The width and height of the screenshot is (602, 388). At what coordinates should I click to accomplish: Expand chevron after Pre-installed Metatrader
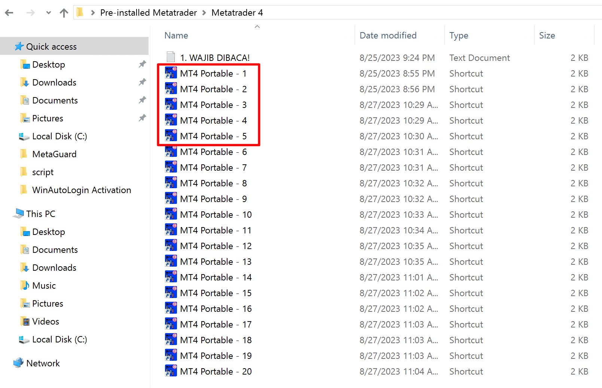click(204, 13)
